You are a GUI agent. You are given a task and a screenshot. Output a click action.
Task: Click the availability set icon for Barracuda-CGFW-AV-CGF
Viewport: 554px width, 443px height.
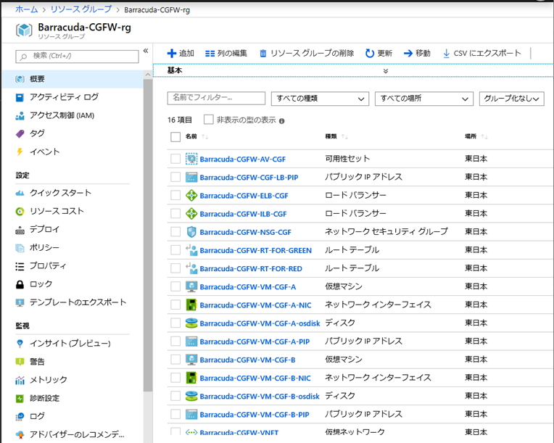tap(191, 159)
